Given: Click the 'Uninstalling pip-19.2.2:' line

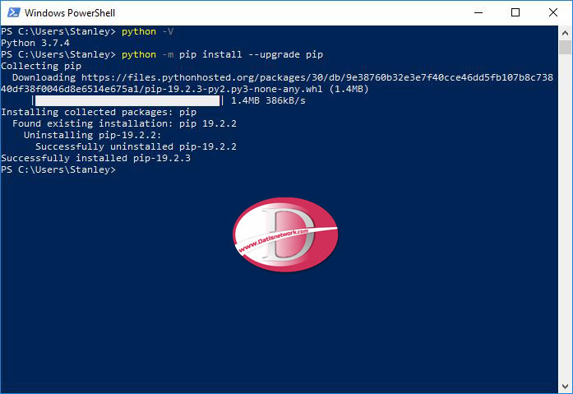Looking at the screenshot, I should 92,135.
